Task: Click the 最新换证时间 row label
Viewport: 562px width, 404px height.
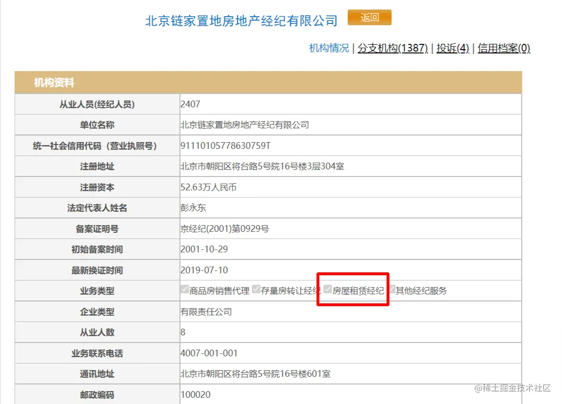Action: 97,270
